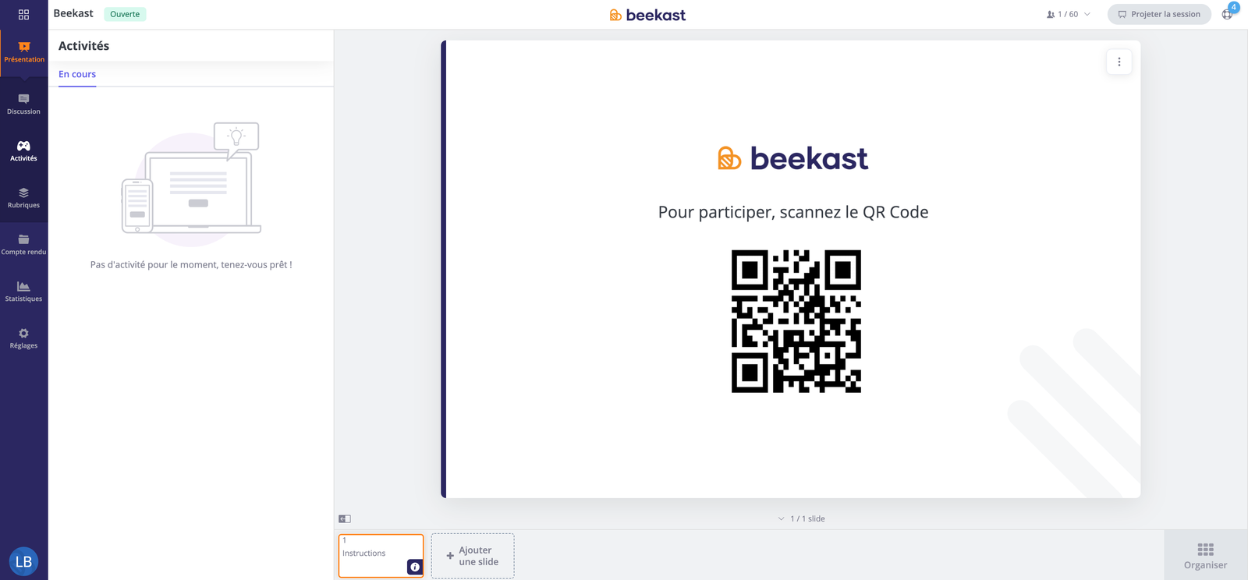The width and height of the screenshot is (1248, 580).
Task: Open the help icon with badge 4
Action: click(1228, 13)
